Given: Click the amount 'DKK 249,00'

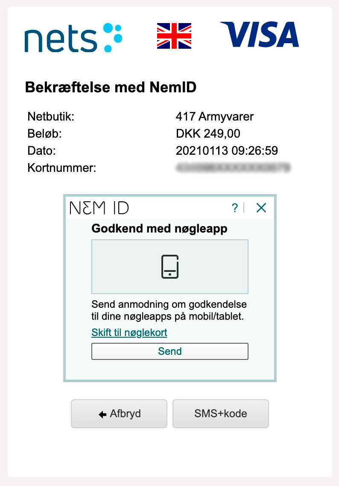Looking at the screenshot, I should (208, 134).
